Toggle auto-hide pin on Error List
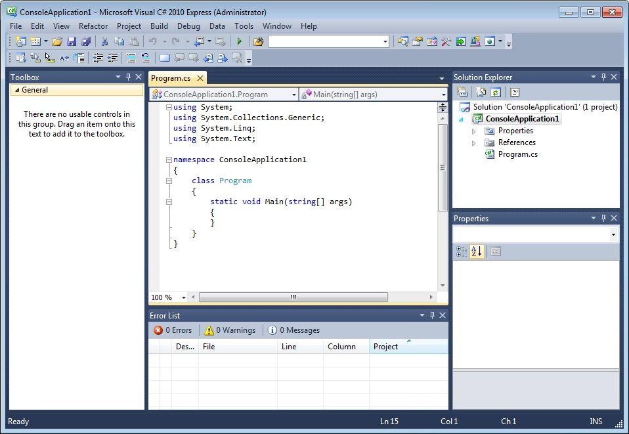This screenshot has height=434, width=629. click(433, 315)
